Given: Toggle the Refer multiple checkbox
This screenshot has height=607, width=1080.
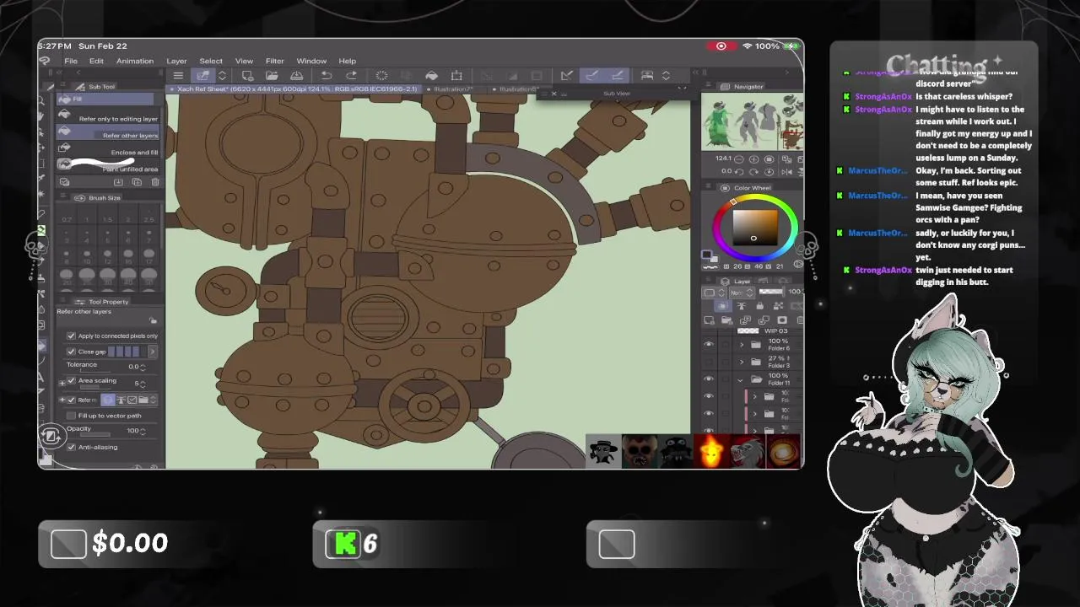Looking at the screenshot, I should tap(71, 400).
